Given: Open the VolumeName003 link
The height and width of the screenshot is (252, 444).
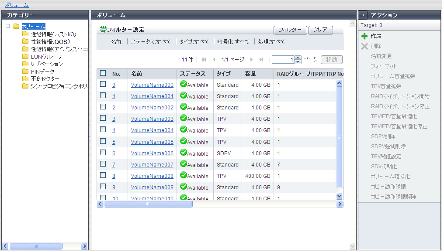Looking at the screenshot, I should click(x=152, y=119).
